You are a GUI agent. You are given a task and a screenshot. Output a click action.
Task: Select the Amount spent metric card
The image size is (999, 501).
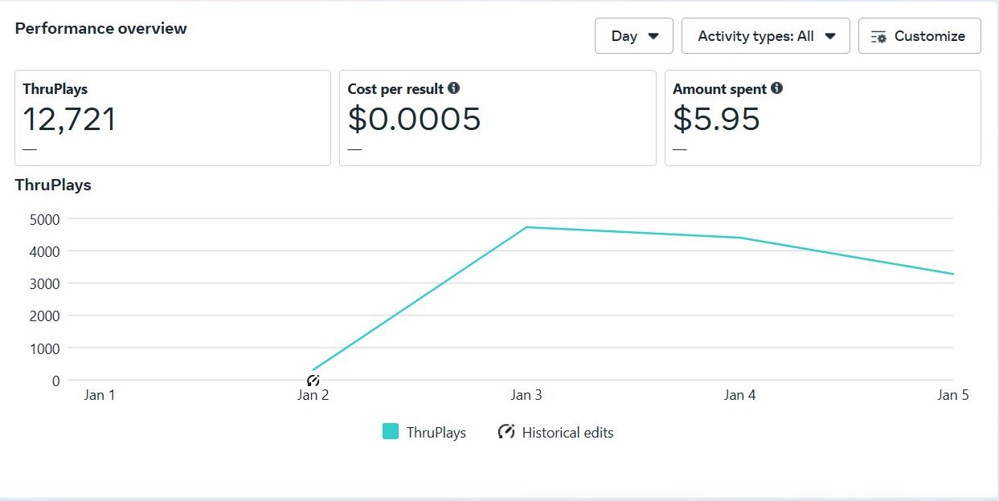[x=822, y=118]
